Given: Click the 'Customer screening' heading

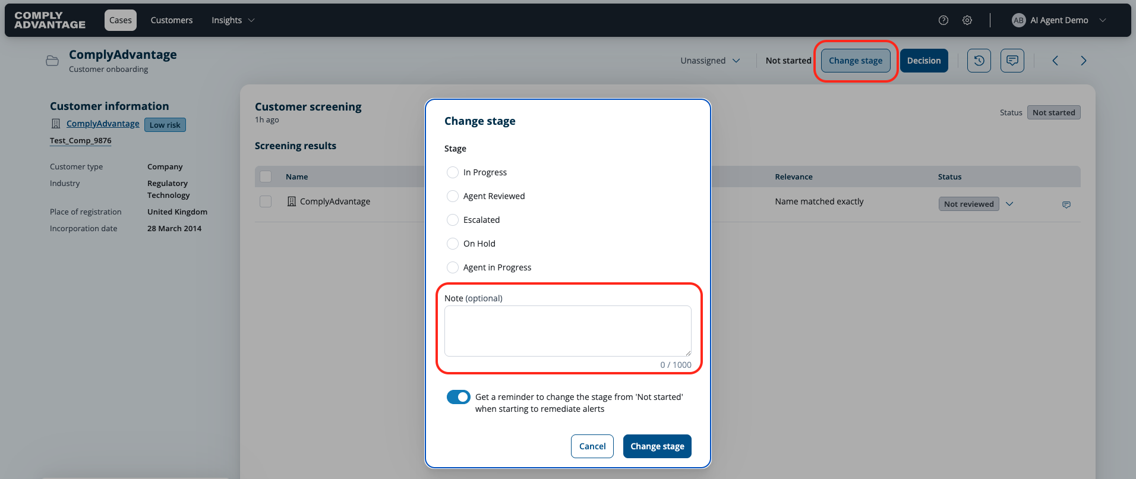Looking at the screenshot, I should 308,107.
